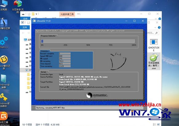Select the W drive at the tree bottom

click(28, 92)
